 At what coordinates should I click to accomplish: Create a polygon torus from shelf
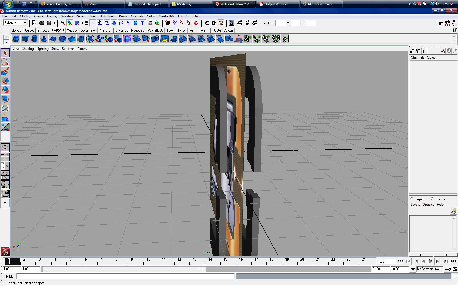(62, 39)
